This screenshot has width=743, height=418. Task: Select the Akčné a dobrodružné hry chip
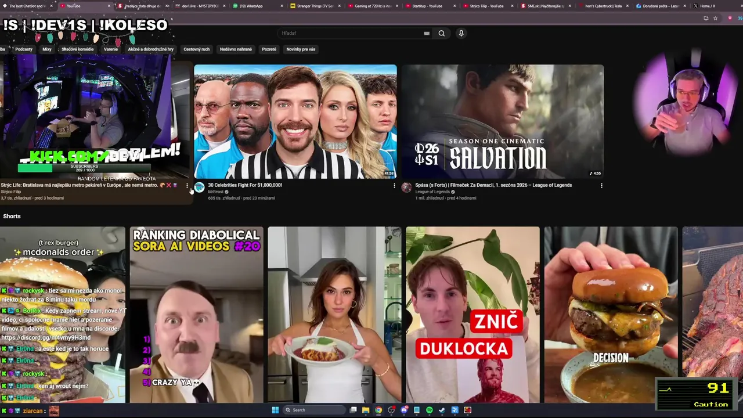pyautogui.click(x=151, y=49)
